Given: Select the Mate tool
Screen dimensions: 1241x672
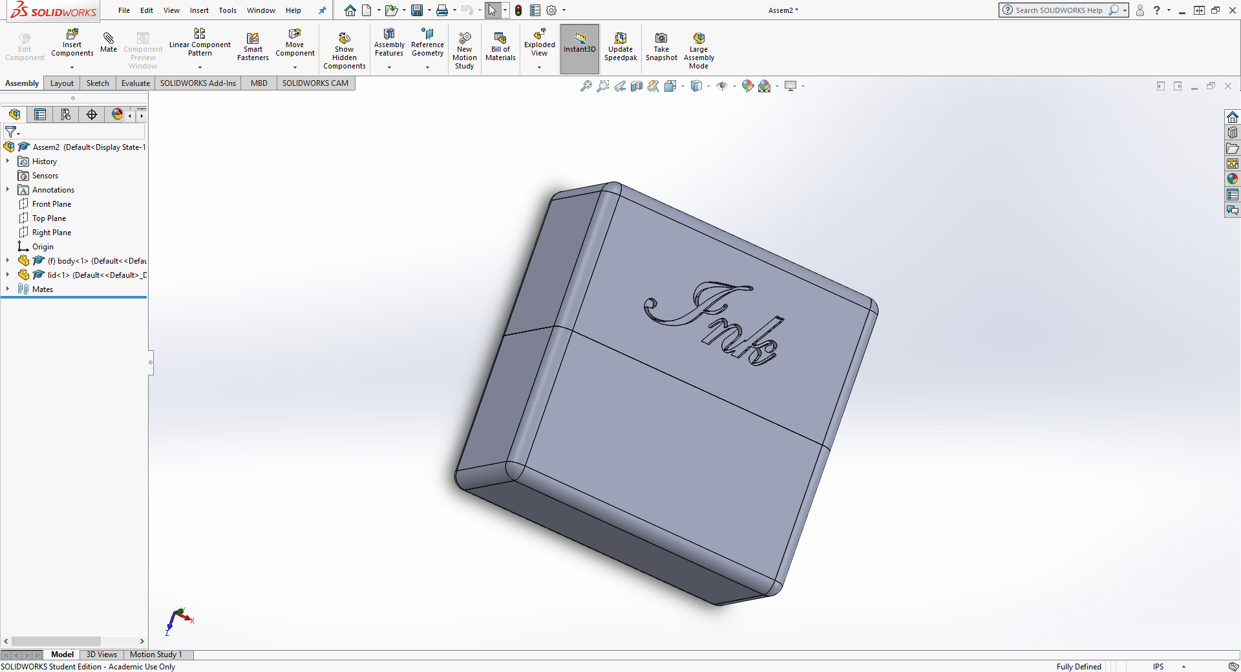Looking at the screenshot, I should tap(109, 41).
